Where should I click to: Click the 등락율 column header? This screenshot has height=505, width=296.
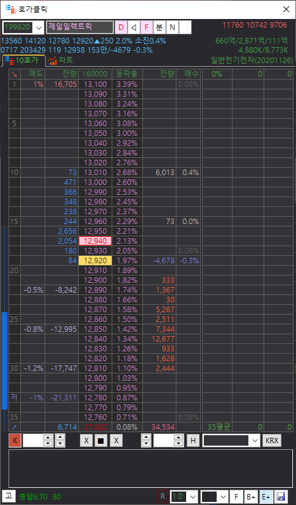click(x=127, y=74)
